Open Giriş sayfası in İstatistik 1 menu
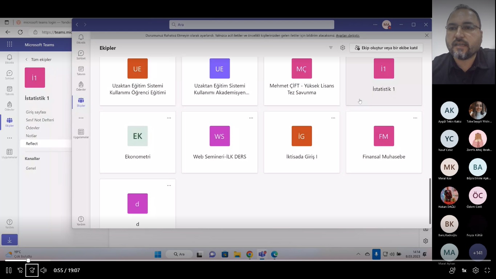Screen dimensions: 496x279 36,112
